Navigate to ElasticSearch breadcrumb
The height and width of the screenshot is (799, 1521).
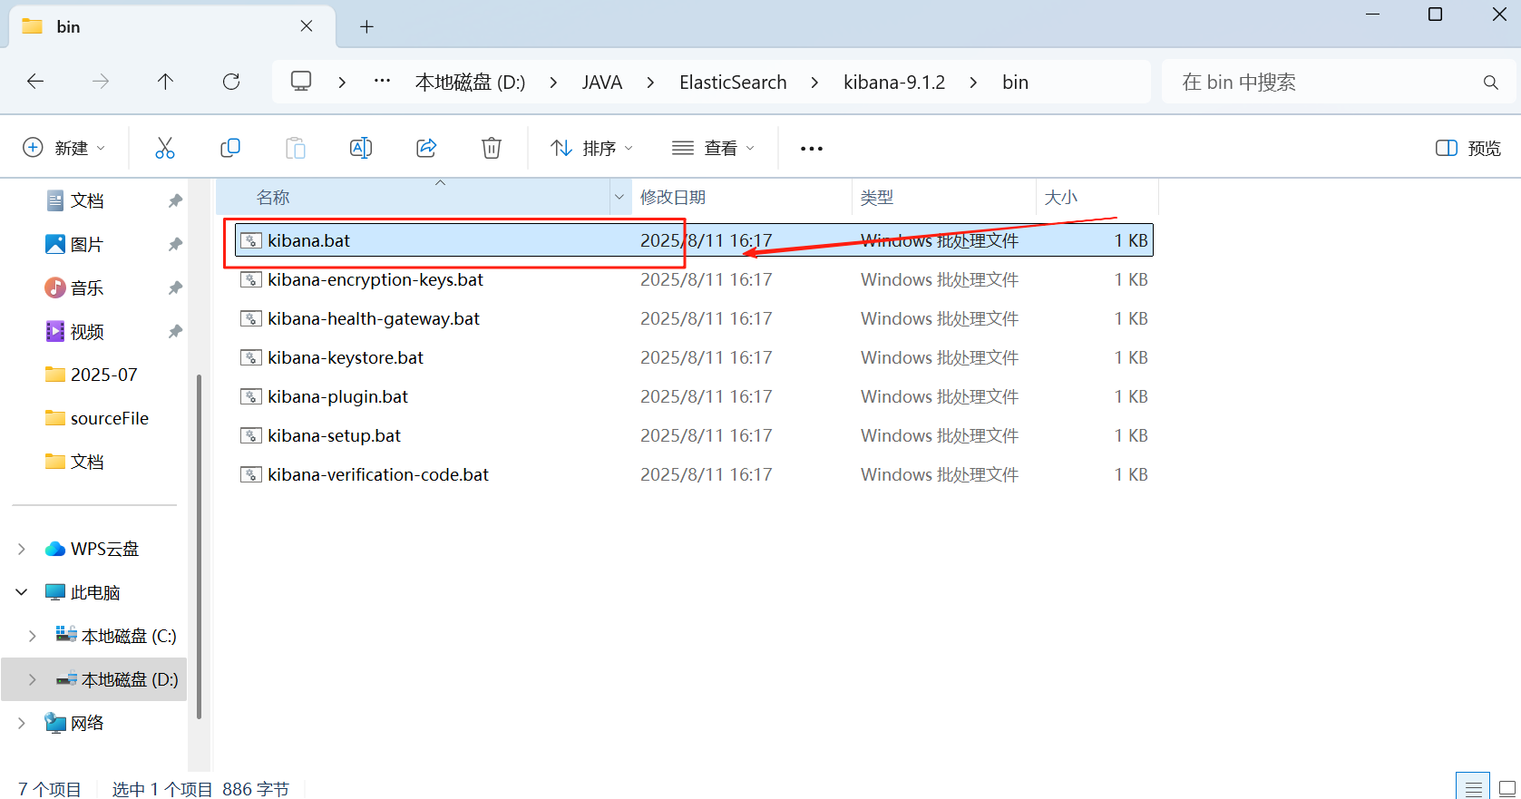tap(733, 83)
